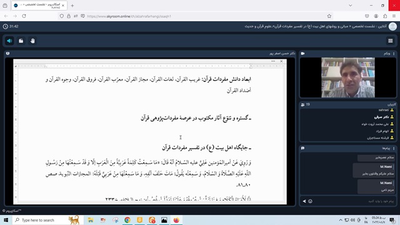Open File Explorer from taskbar

pos(91,220)
